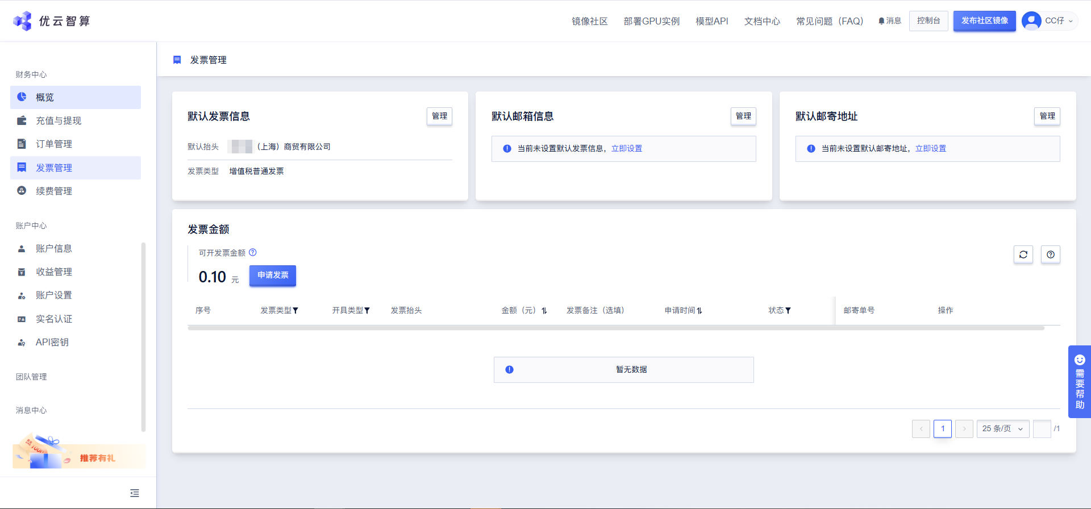This screenshot has width=1091, height=509.
Task: Click the 发布社区镜像 button
Action: [x=985, y=21]
